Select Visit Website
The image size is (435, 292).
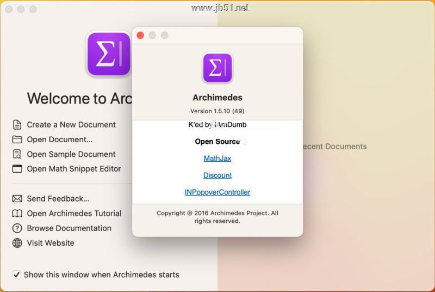coord(51,243)
